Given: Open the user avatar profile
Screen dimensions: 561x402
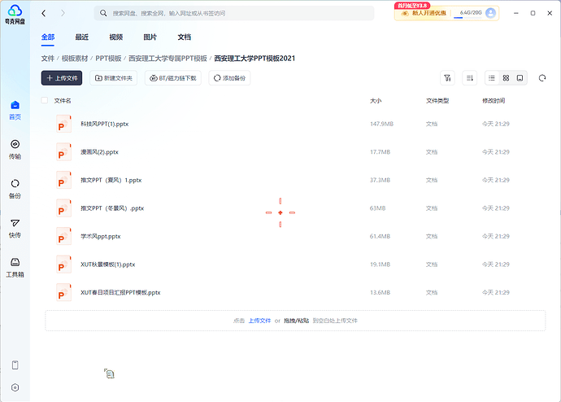Looking at the screenshot, I should click(491, 13).
